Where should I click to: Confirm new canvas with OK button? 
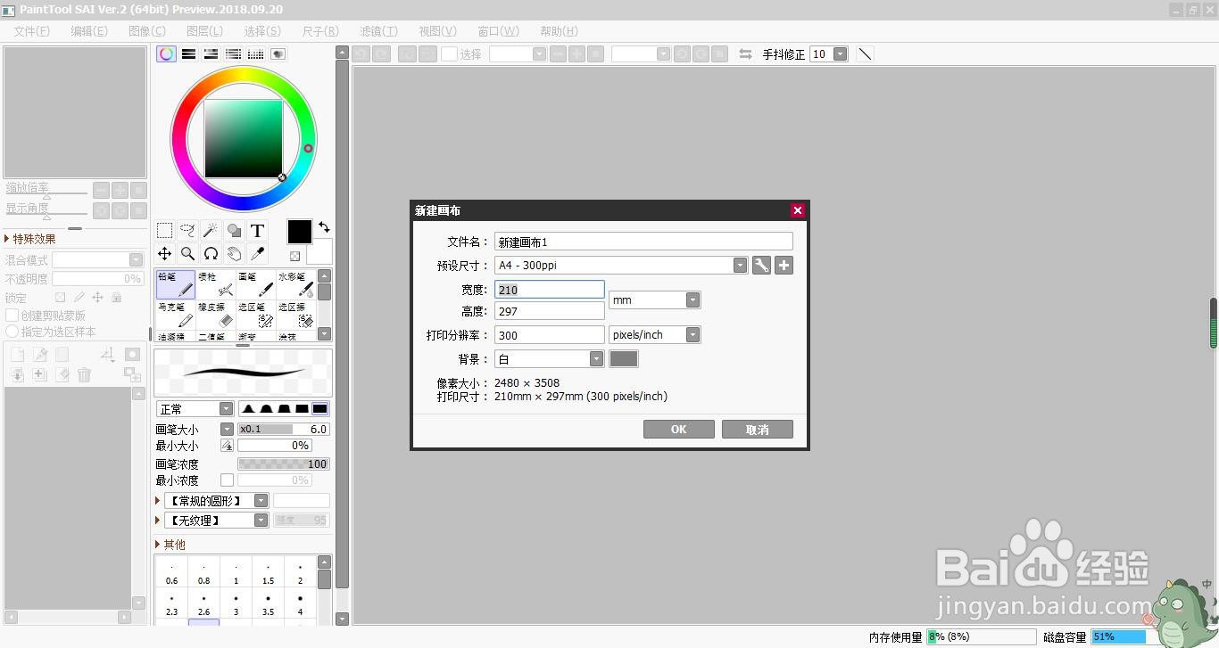coord(679,430)
